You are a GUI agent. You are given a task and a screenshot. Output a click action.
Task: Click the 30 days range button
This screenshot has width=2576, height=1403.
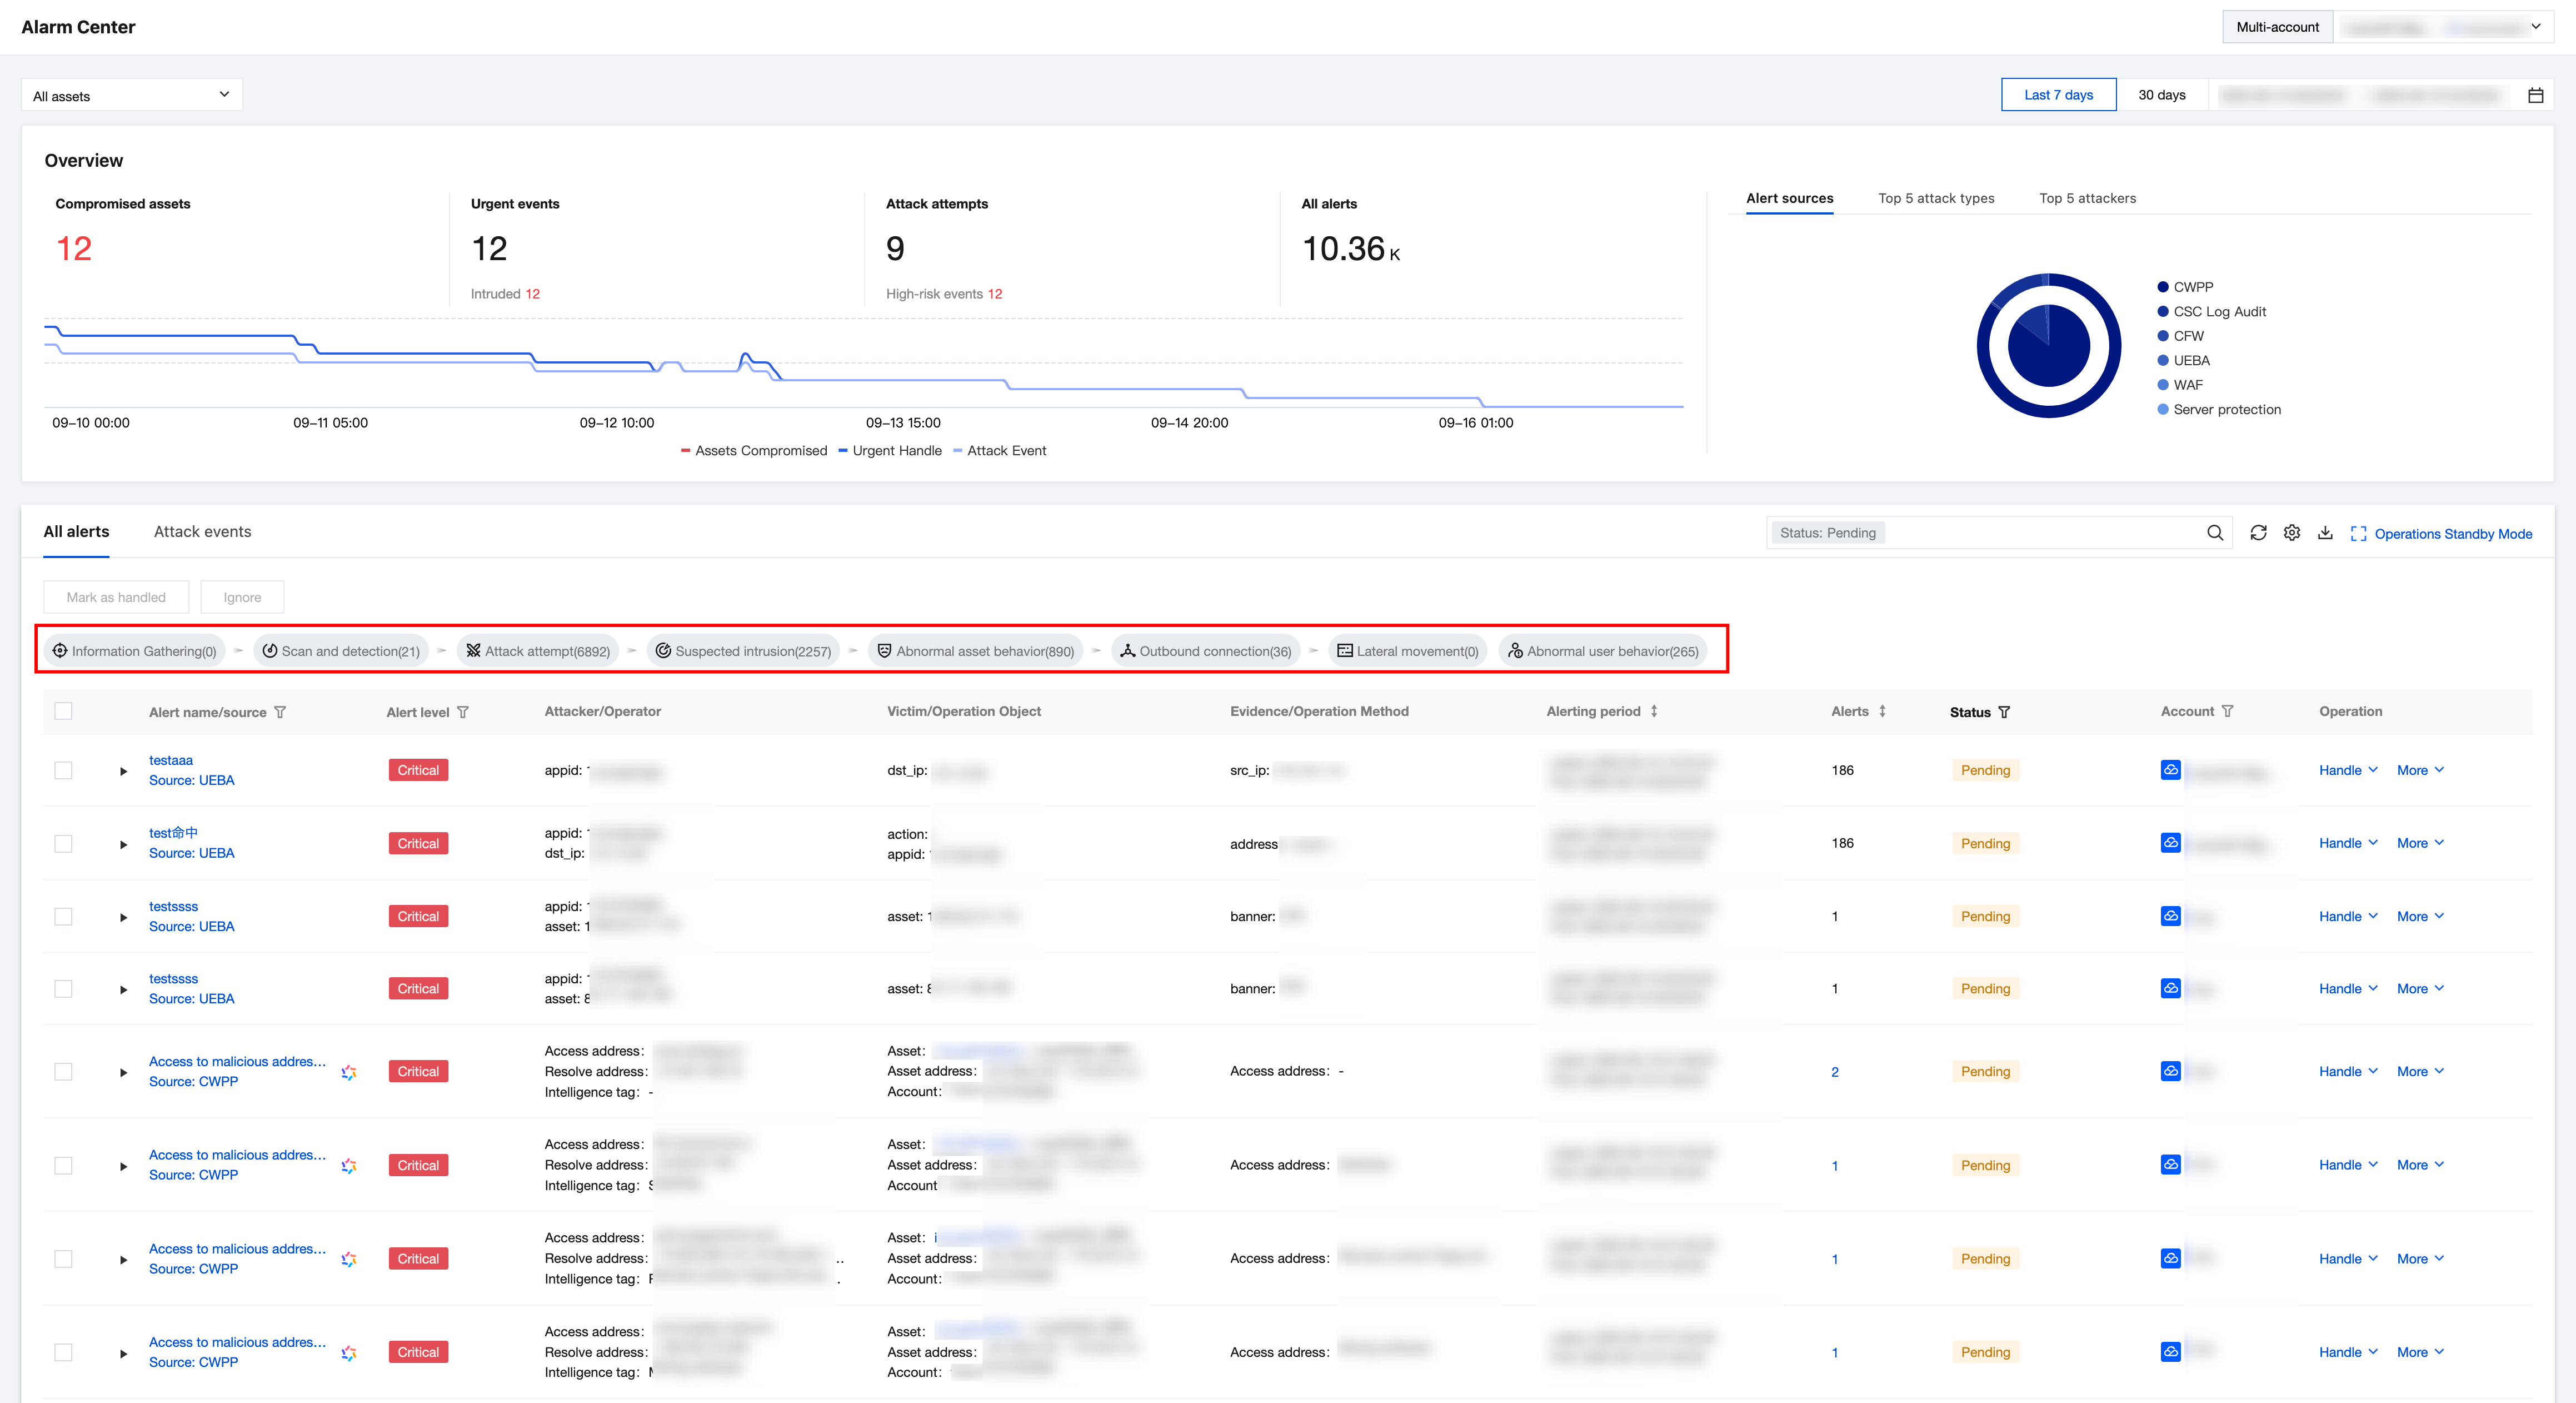pos(2161,95)
